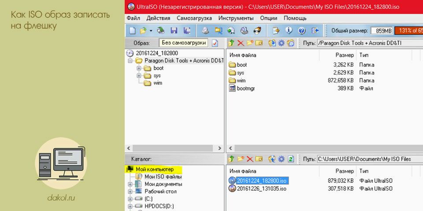Click the gear properties icon in image pane toolbar
The image size is (423, 211).
[x=282, y=43]
